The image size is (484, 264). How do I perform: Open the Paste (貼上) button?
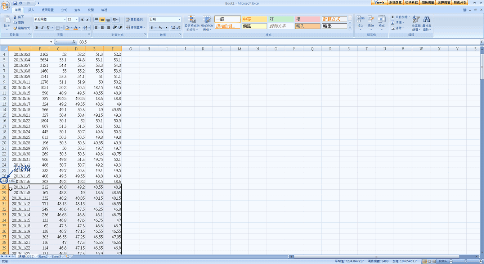coord(7,22)
